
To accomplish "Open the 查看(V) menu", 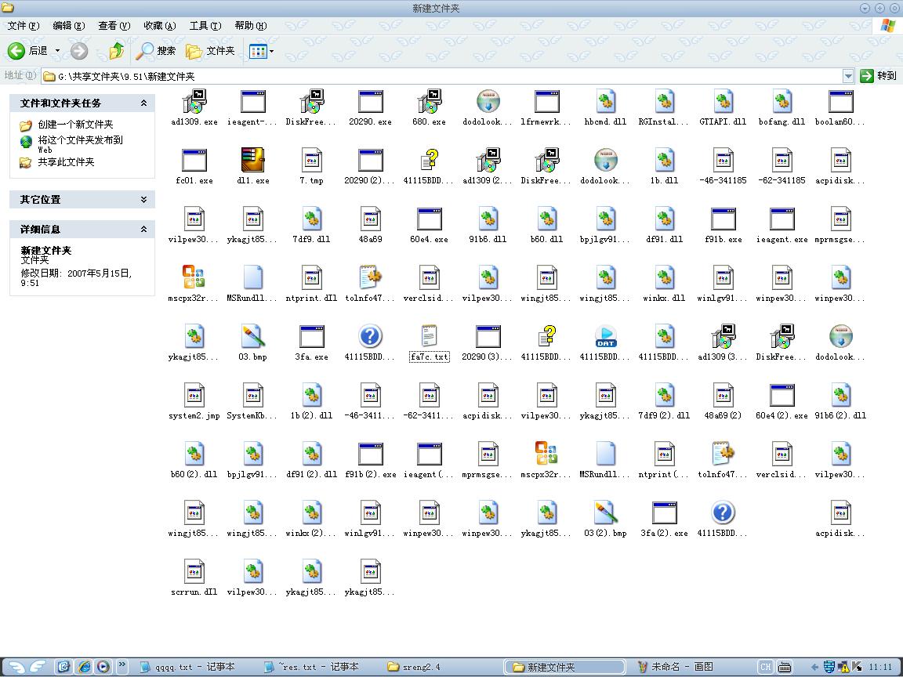I will click(114, 26).
